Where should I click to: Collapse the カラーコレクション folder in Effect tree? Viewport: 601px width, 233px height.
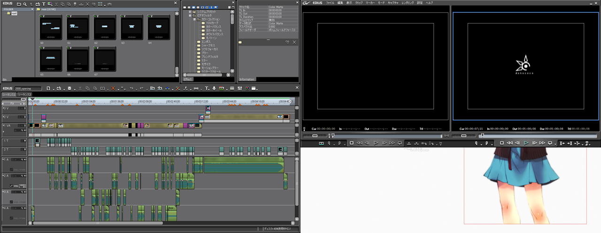tap(194, 19)
